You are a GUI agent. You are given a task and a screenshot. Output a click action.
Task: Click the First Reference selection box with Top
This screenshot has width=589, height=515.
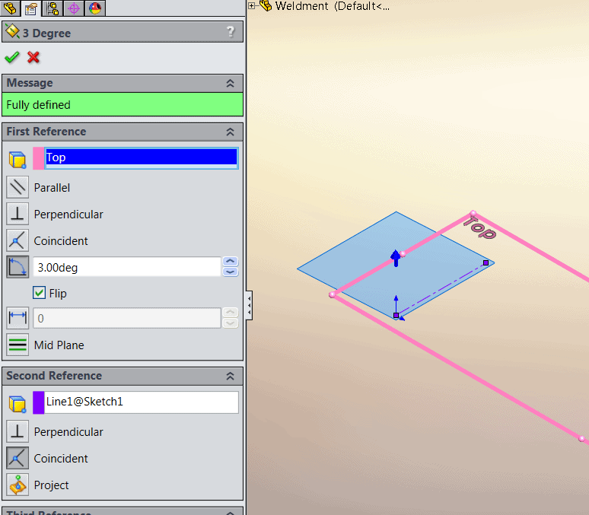click(142, 157)
